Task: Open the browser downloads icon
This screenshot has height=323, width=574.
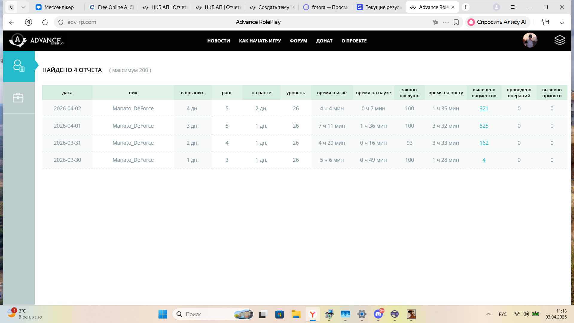Action: (x=562, y=22)
